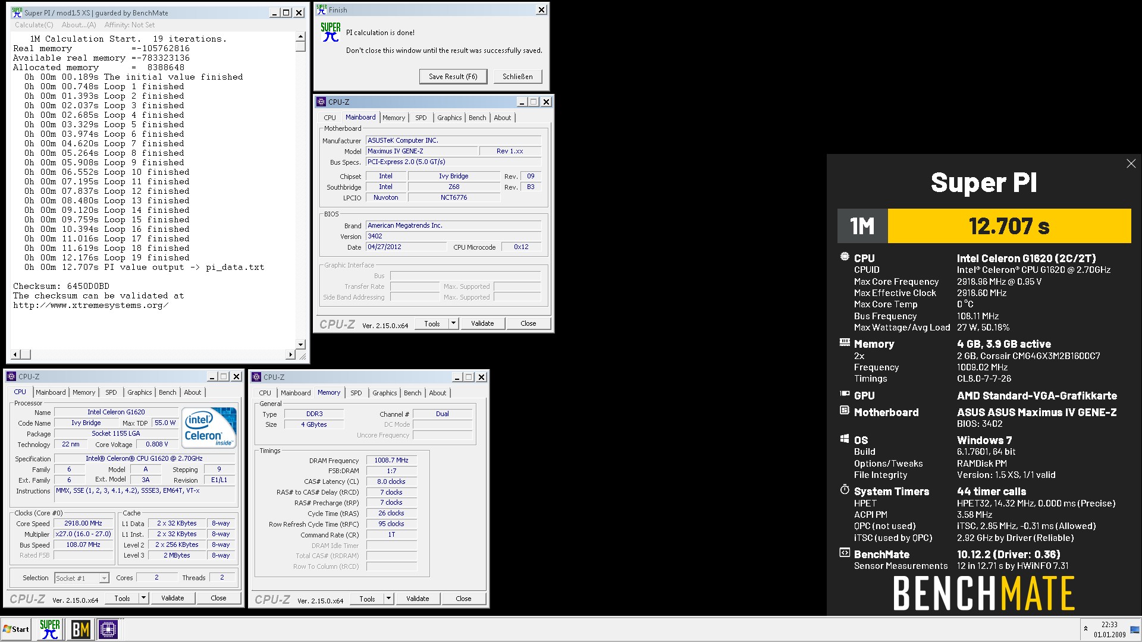Click the Motherboard icon in BenchMate panel
Viewport: 1142px width, 642px height.
845,410
